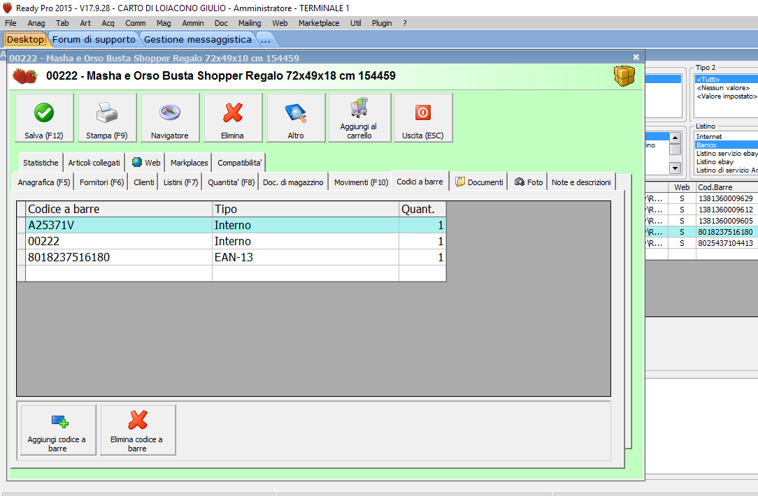Open the Fornitori (F6) tab

(x=101, y=182)
